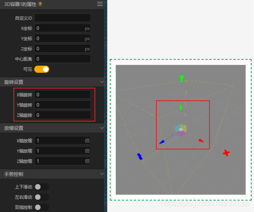Click the large red X axis marker
254x212 pixels.
point(226,153)
